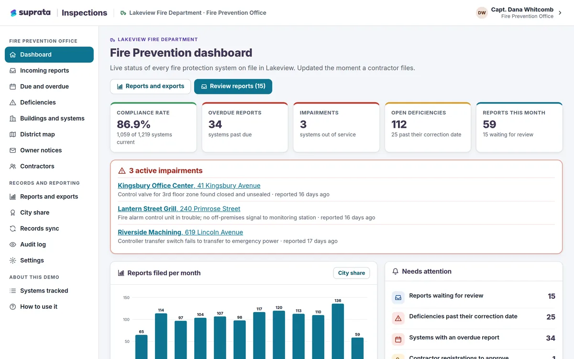Click the DW user avatar

point(482,13)
